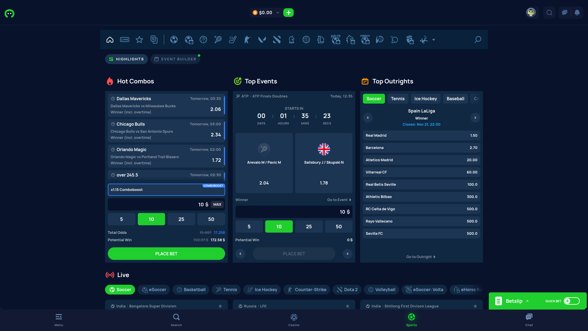Screen dimensions: 588x331
Task: Select the eSoccer filter in the Live section
Action: (x=154, y=289)
